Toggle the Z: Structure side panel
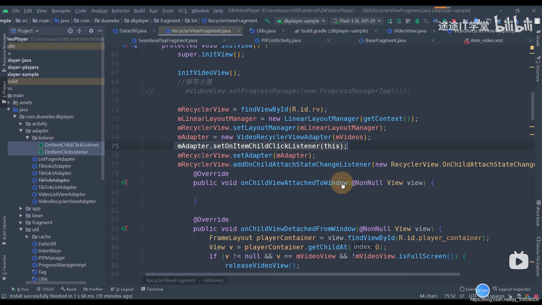 click(x=538, y=69)
